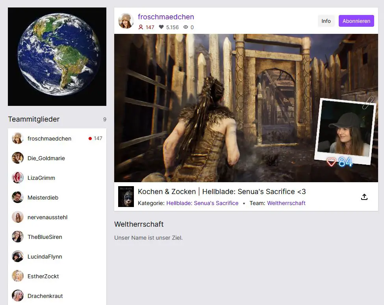Select LizaGrimm in the team list
This screenshot has height=305, width=384.
57,178
